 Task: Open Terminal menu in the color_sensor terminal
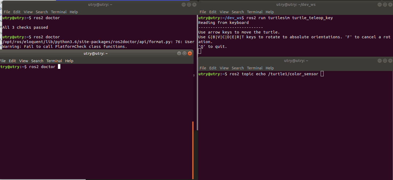tap(255, 68)
